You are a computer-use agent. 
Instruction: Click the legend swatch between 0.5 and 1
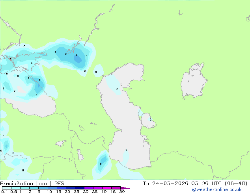coord(16,188)
